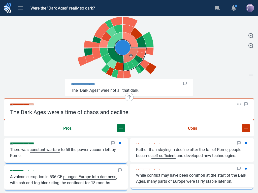The width and height of the screenshot is (258, 193).
Task: Open comments on the 'fairly stable' con claim
Action: click(239, 168)
